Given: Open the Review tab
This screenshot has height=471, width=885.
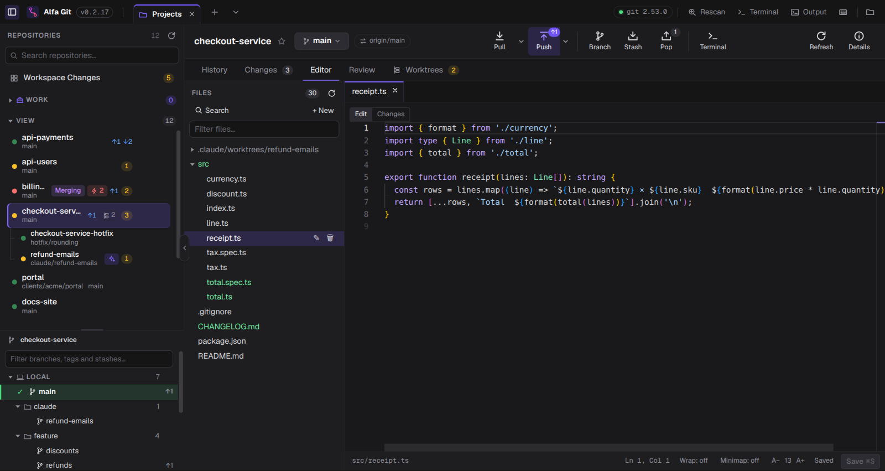Looking at the screenshot, I should click(x=362, y=70).
